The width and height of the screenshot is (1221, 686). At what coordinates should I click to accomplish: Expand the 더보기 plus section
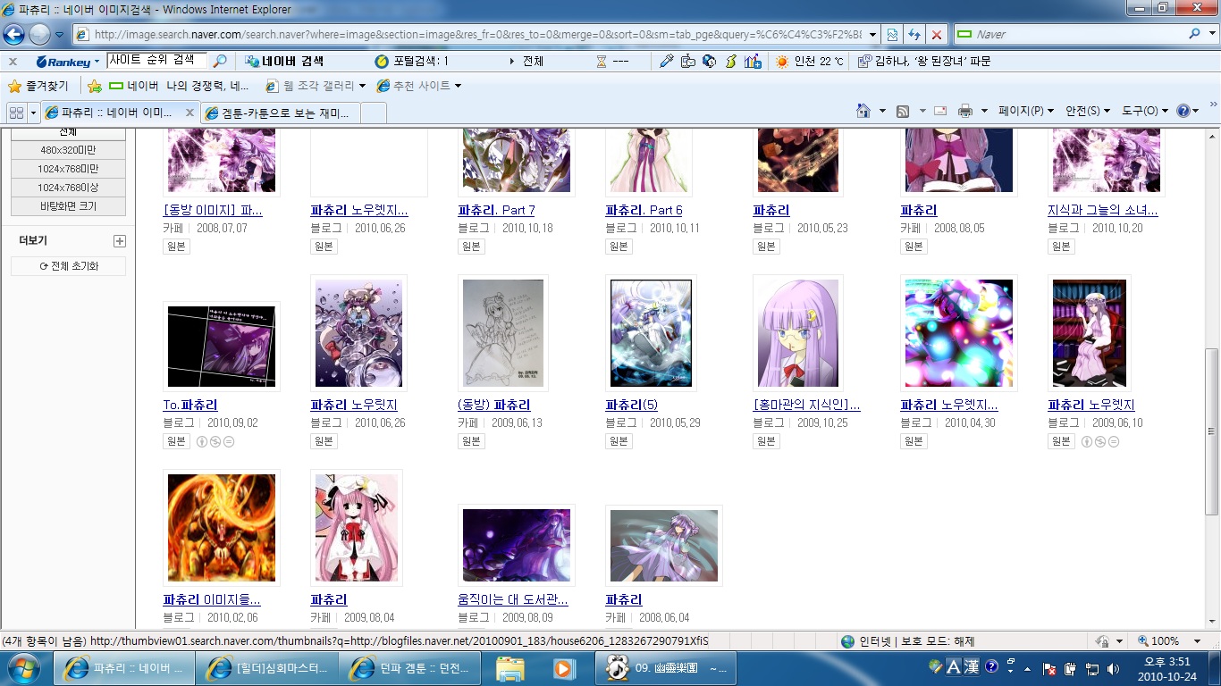pyautogui.click(x=120, y=241)
